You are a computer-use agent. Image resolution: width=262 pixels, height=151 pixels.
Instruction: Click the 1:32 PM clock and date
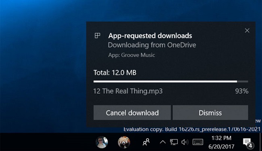(221, 142)
